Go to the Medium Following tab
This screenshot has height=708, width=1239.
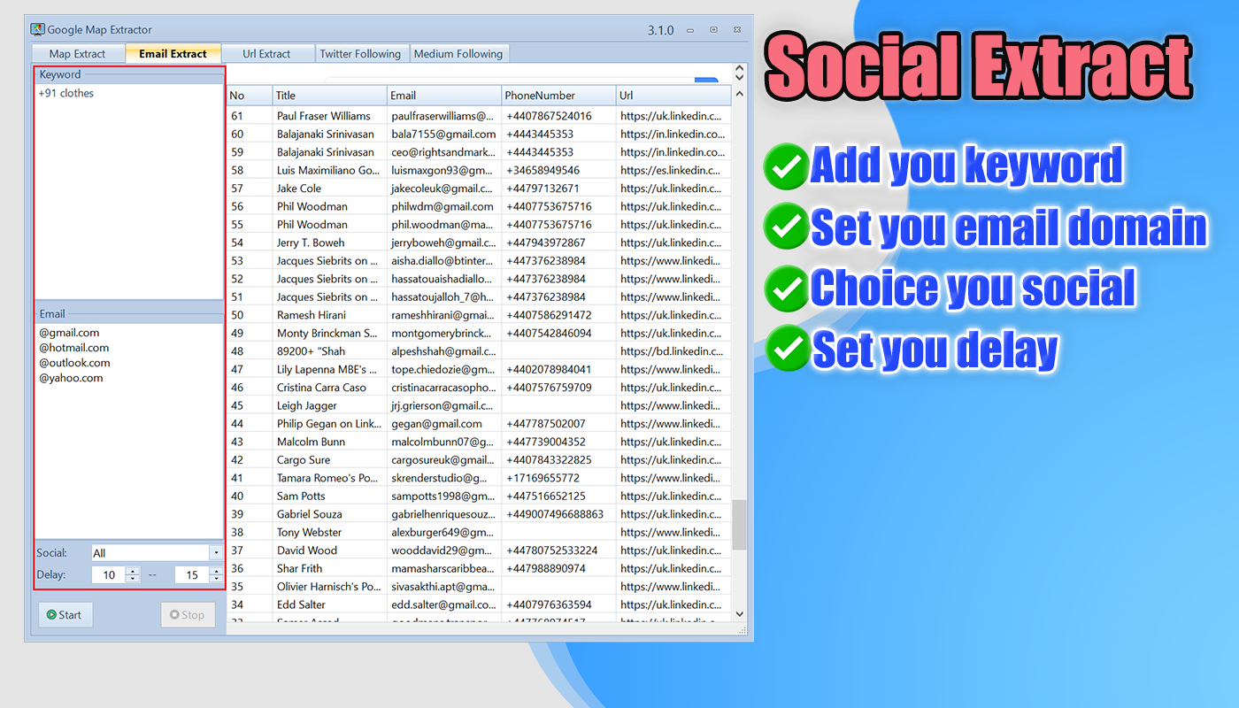[x=458, y=54]
